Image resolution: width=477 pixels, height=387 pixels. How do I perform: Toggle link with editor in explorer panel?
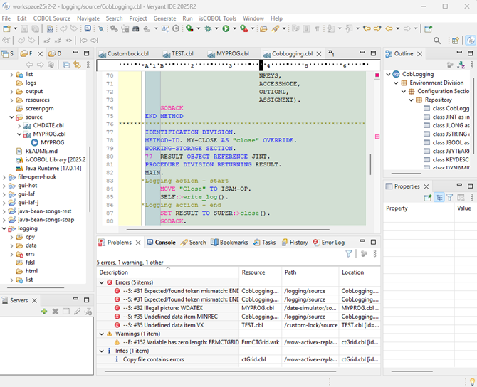click(x=76, y=65)
